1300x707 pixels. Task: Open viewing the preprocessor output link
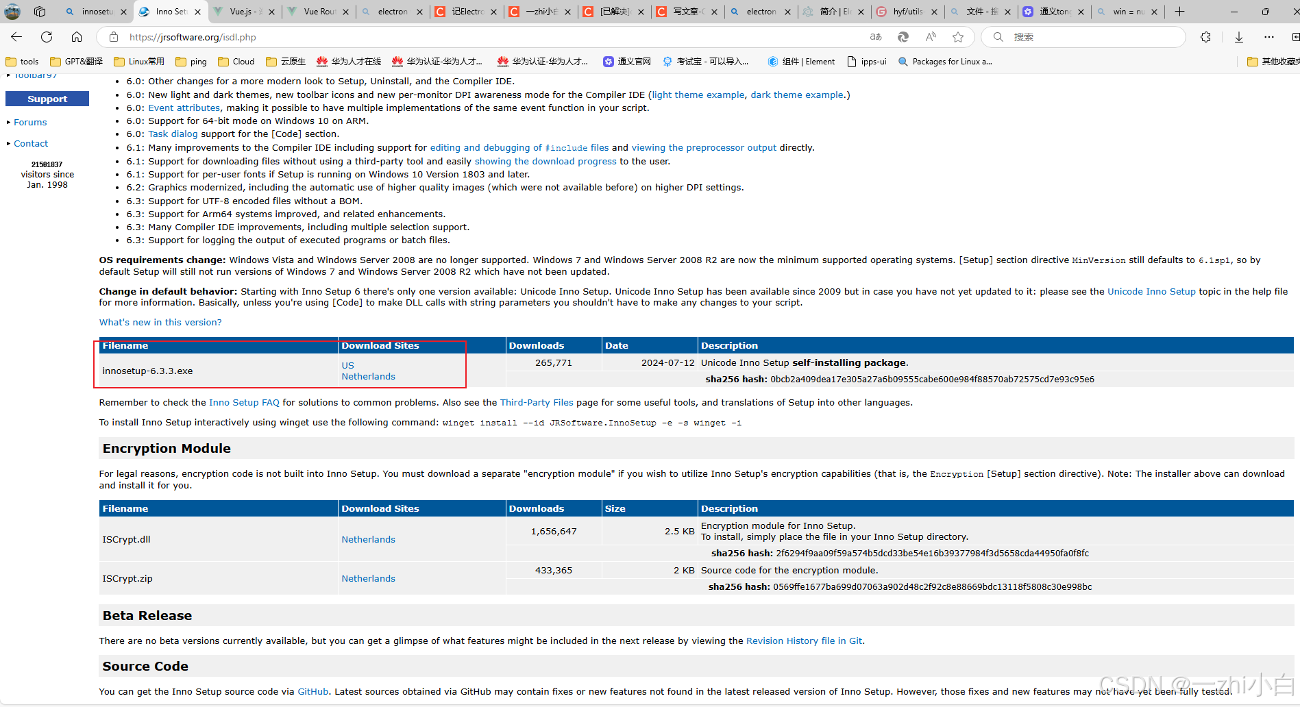[x=704, y=148]
